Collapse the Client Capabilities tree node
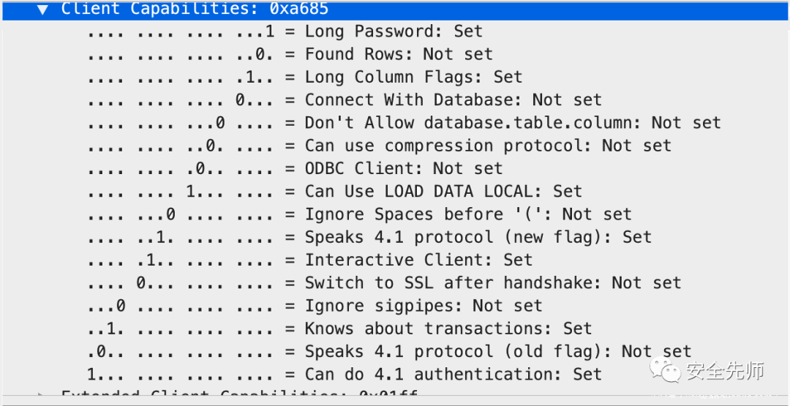Screen dimensions: 790x406 pyautogui.click(x=43, y=9)
